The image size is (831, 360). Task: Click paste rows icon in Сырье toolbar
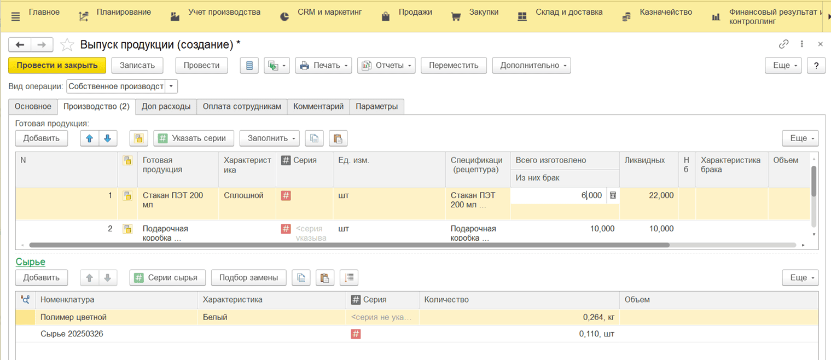point(324,278)
